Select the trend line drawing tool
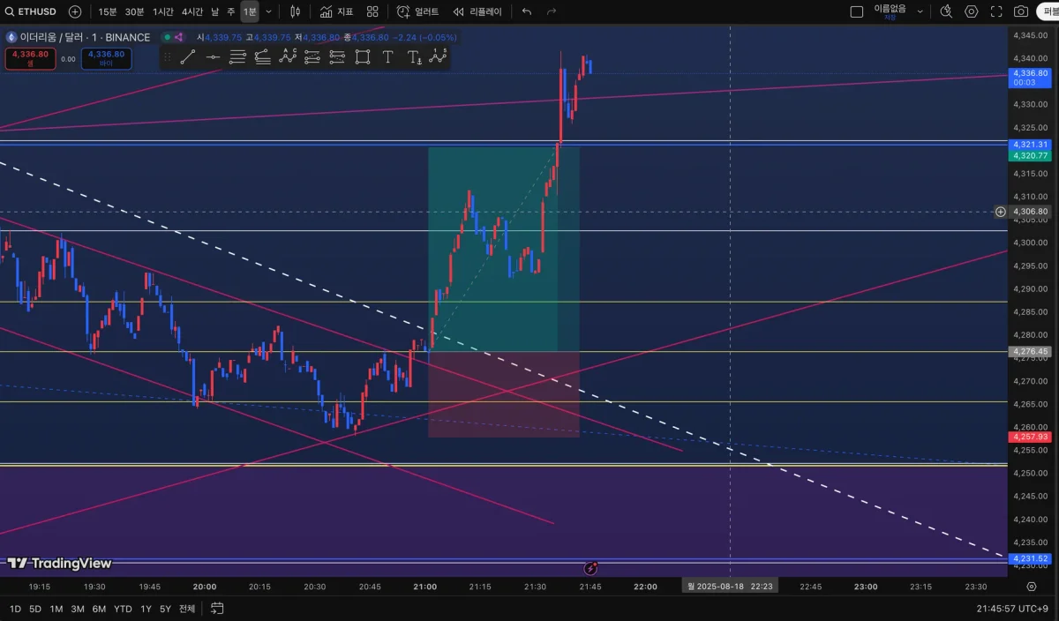The width and height of the screenshot is (1059, 621). click(x=187, y=57)
